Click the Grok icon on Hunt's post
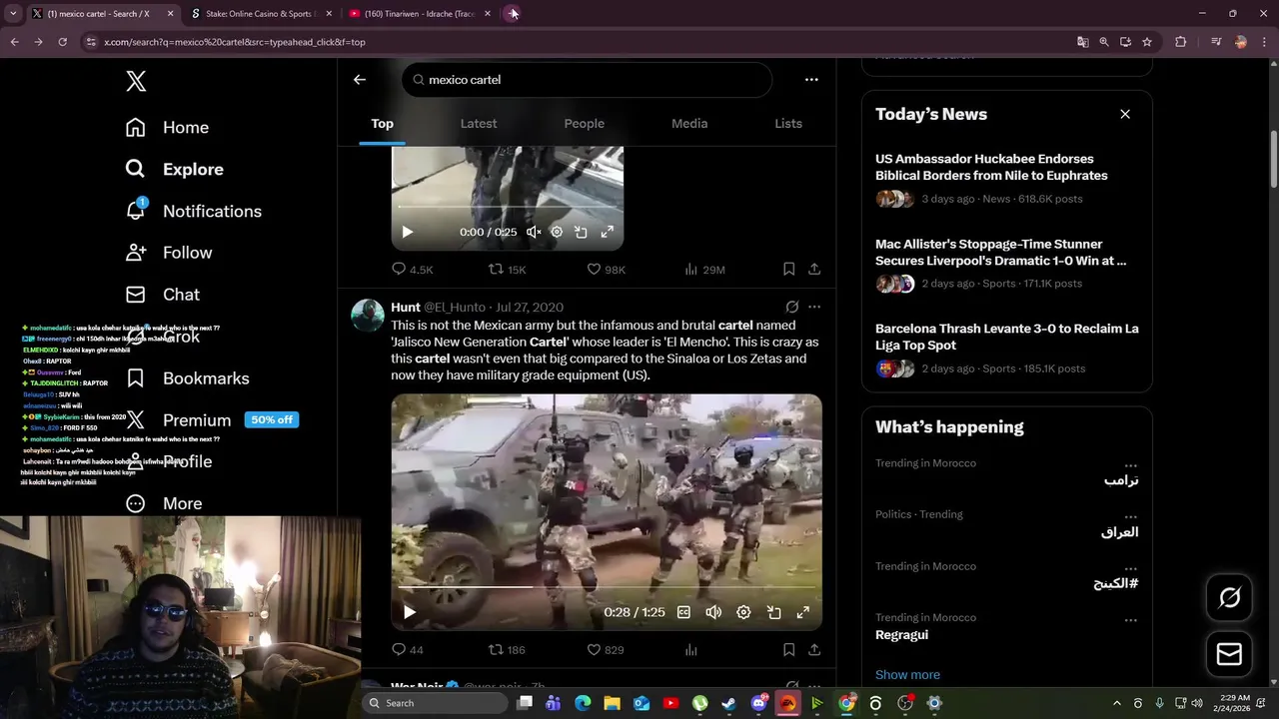Screen dimensions: 1279x719 791,307
